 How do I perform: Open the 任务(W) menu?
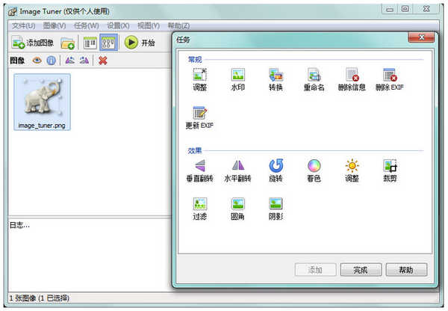pyautogui.click(x=87, y=26)
